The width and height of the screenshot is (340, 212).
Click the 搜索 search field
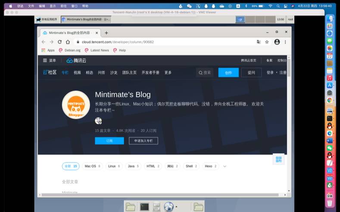click(205, 73)
